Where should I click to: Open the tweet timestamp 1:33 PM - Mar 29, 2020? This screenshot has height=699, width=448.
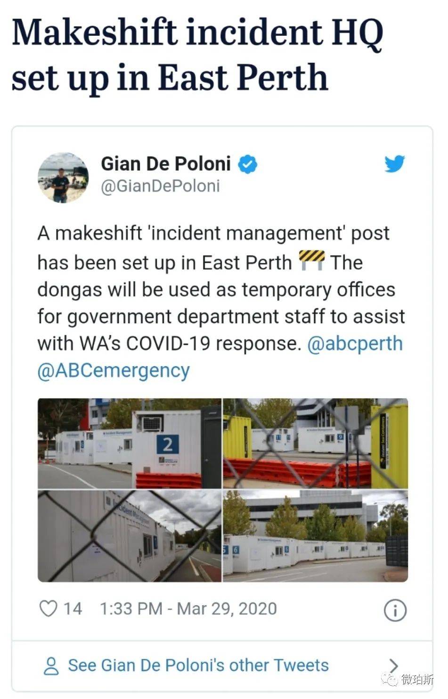[188, 609]
